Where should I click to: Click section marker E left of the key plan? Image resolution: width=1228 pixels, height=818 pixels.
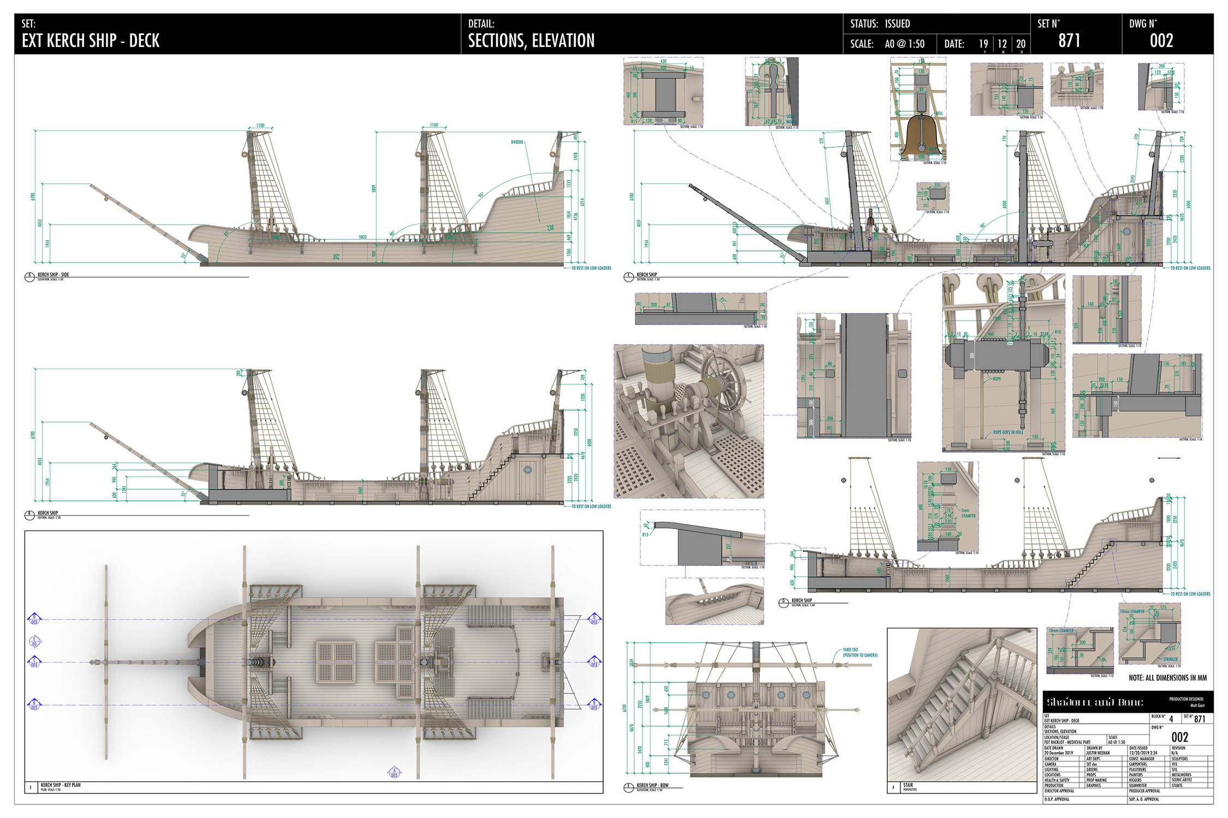[34, 641]
